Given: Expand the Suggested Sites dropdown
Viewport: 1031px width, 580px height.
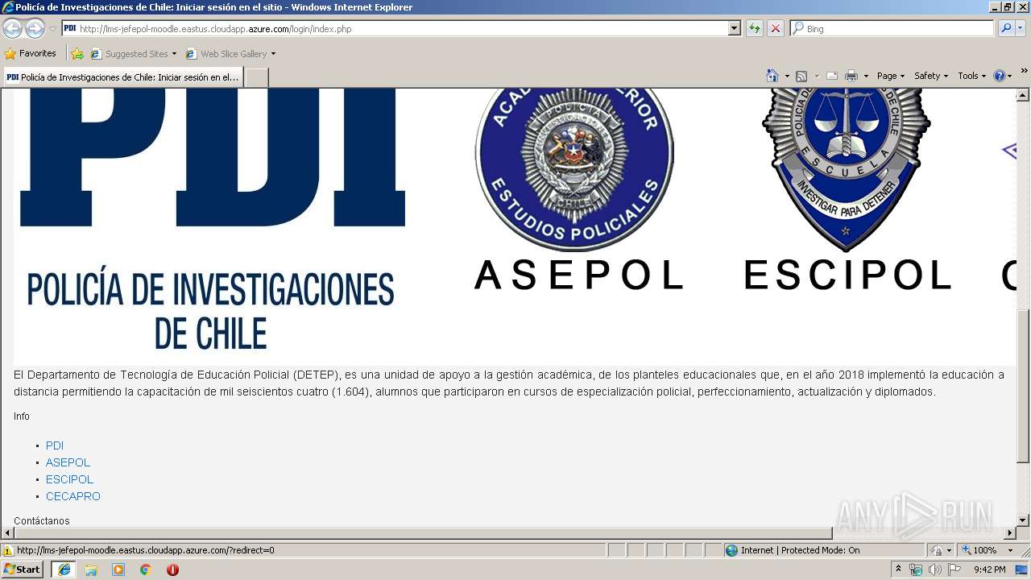Looking at the screenshot, I should pyautogui.click(x=174, y=54).
